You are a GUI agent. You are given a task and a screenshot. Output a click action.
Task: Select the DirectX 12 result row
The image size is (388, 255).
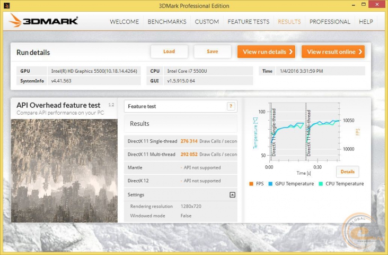tap(181, 181)
